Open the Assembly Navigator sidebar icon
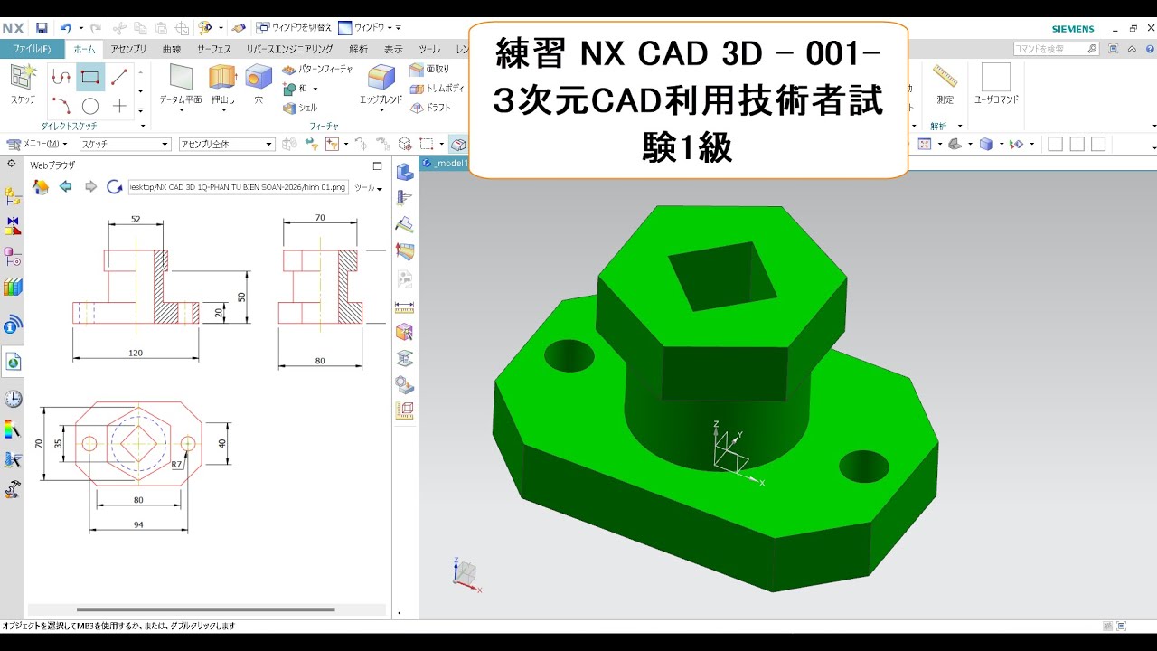The image size is (1157, 651). tap(13, 195)
